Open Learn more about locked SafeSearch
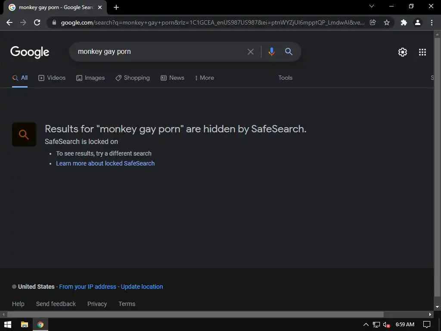 [x=105, y=163]
